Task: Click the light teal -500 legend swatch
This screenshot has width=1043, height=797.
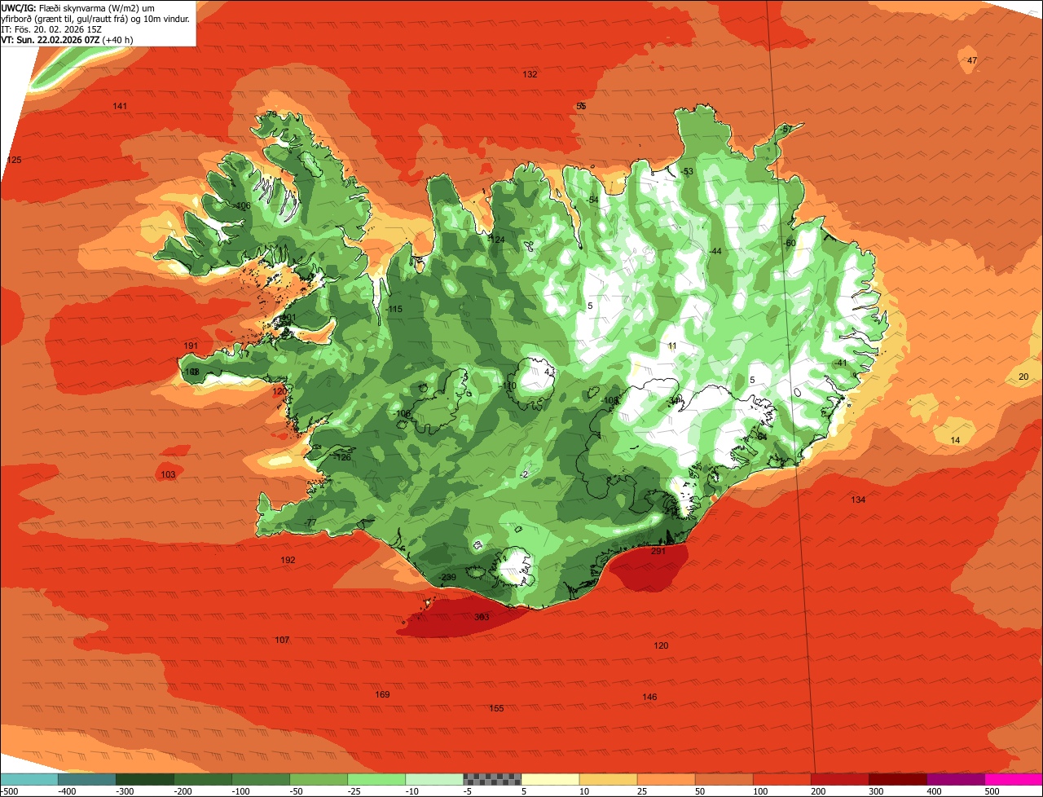Action: click(29, 779)
